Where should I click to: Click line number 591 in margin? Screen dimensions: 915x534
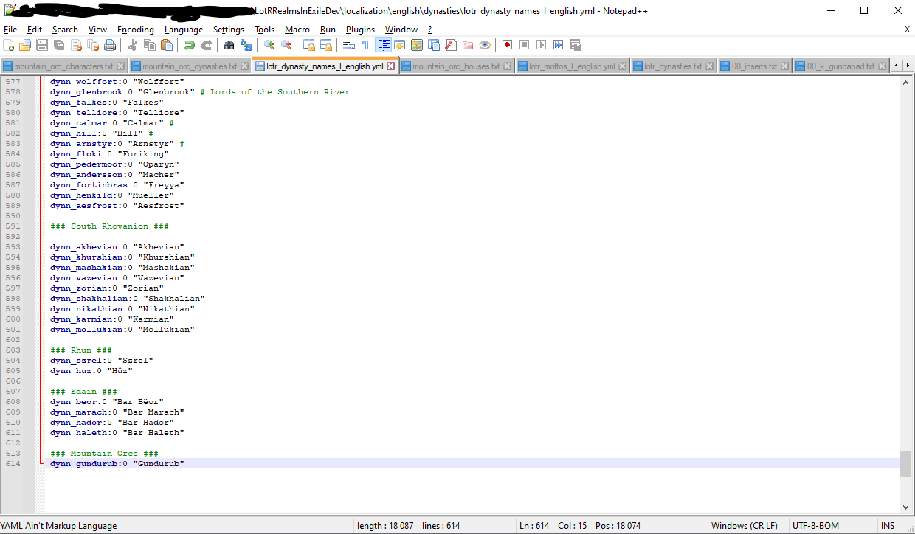click(x=13, y=226)
